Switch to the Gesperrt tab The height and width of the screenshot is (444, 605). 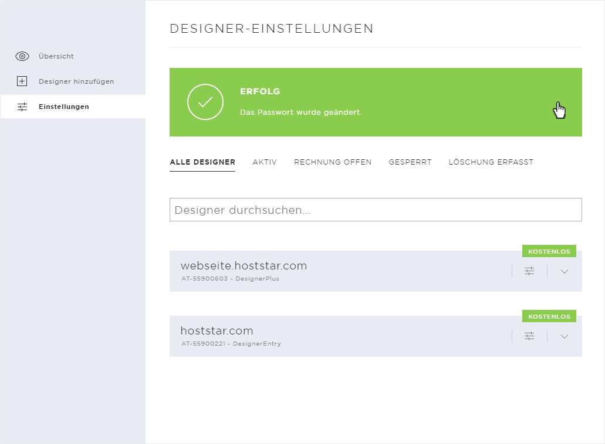pos(410,162)
